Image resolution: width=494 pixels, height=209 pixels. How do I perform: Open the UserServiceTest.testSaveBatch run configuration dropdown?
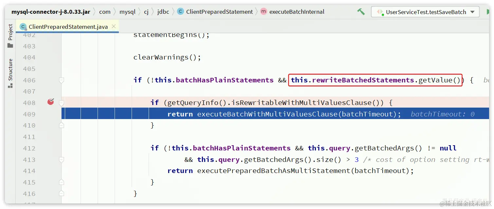tap(425, 12)
